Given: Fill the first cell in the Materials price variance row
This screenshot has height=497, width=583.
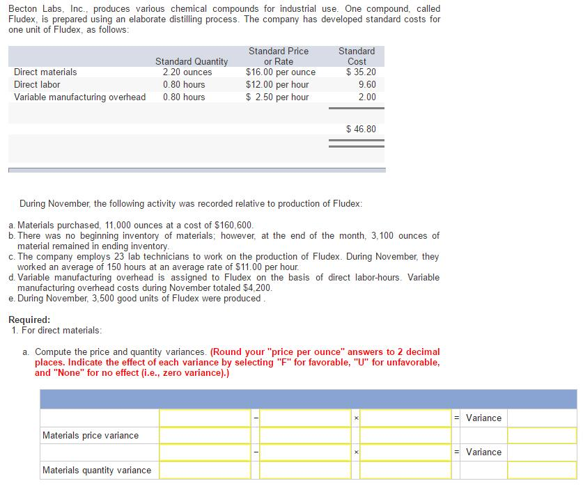Looking at the screenshot, I should [x=205, y=435].
